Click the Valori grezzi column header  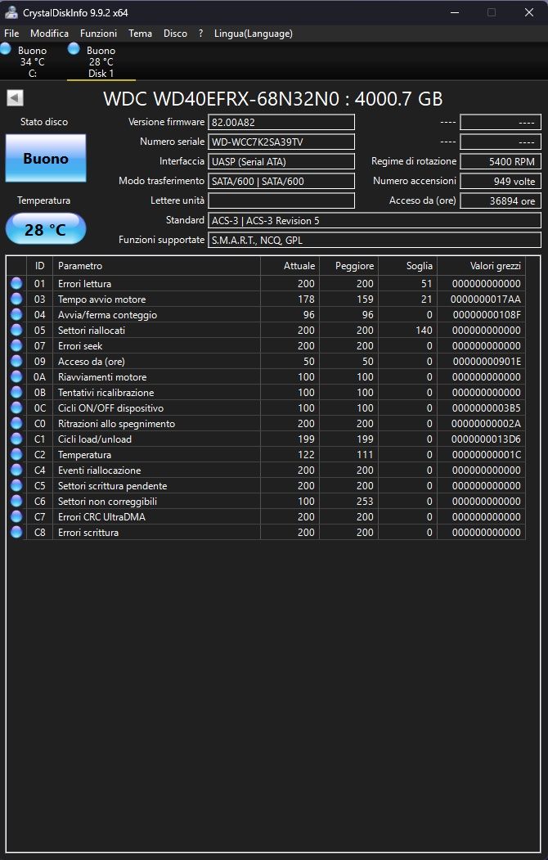[x=481, y=266]
